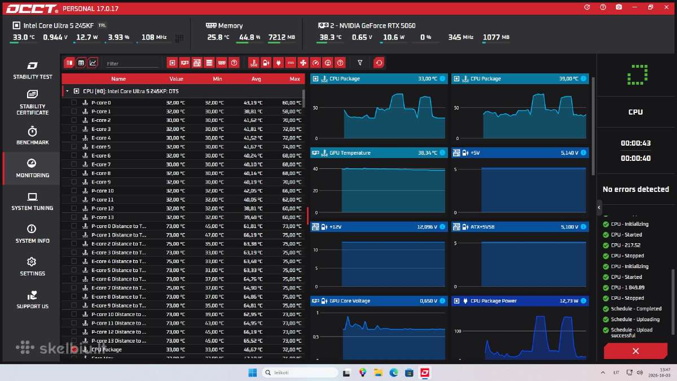Click the fan sensor filter icon
Image resolution: width=677 pixels, height=381 pixels.
[x=303, y=63]
